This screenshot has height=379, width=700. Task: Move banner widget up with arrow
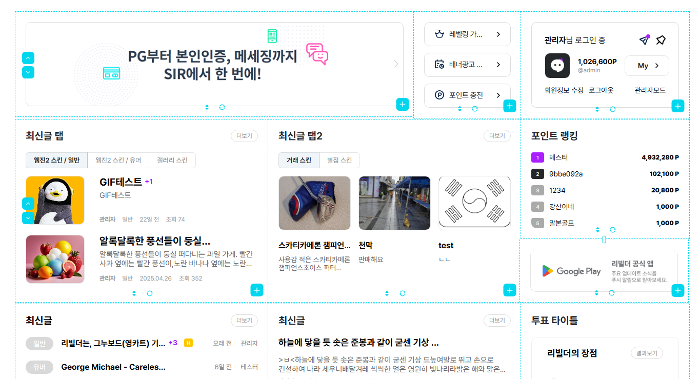point(29,58)
